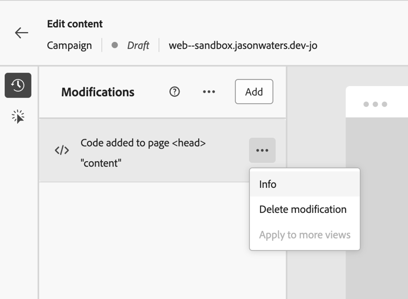Click the Edit content page title
408x299 pixels.
[75, 24]
